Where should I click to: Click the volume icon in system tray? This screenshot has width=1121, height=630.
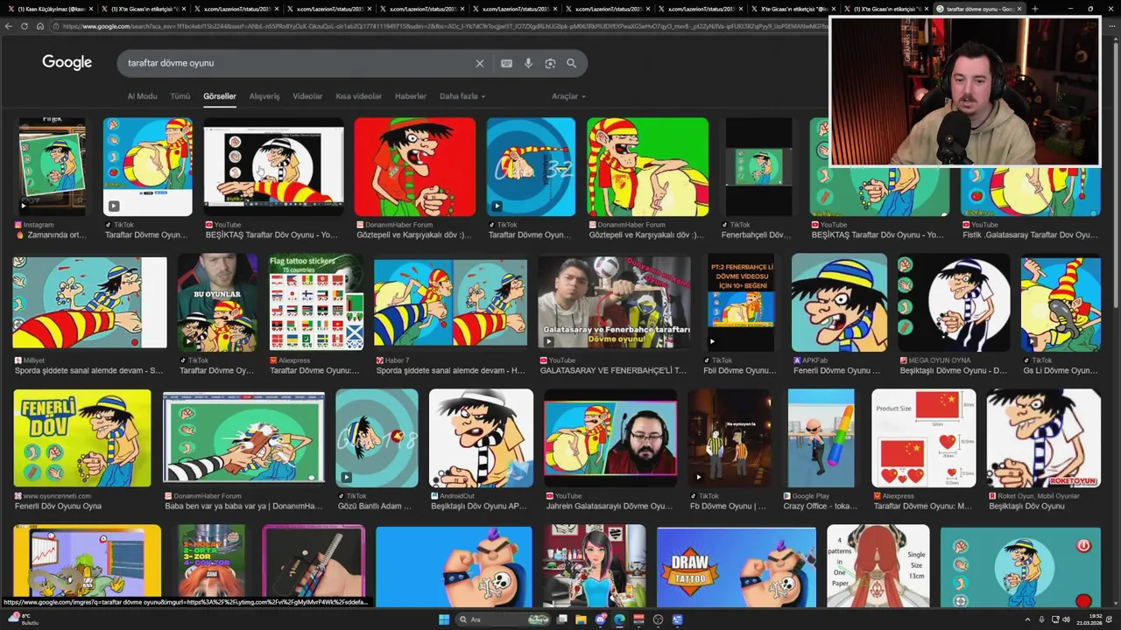[x=1066, y=619]
